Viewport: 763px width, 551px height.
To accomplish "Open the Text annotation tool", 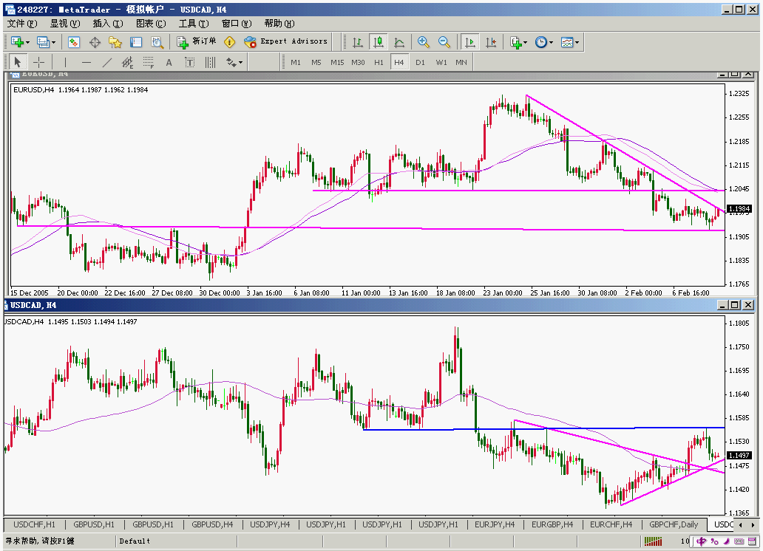I will pos(169,62).
